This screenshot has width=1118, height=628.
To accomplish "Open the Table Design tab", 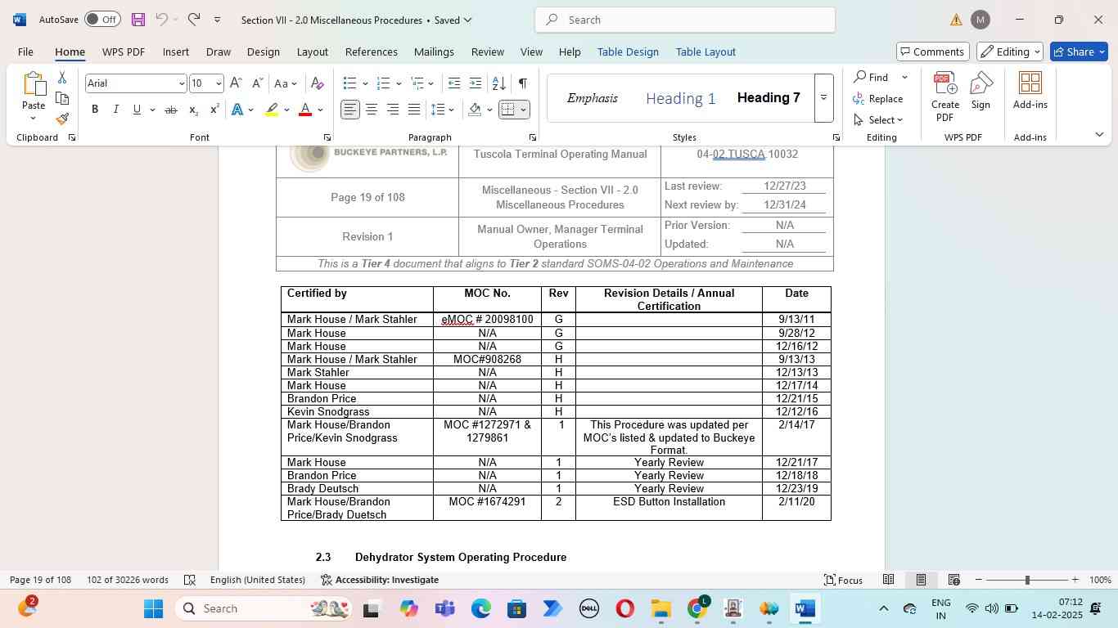I will click(628, 52).
